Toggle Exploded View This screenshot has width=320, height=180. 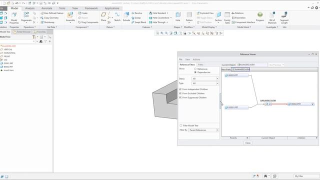click(205, 13)
